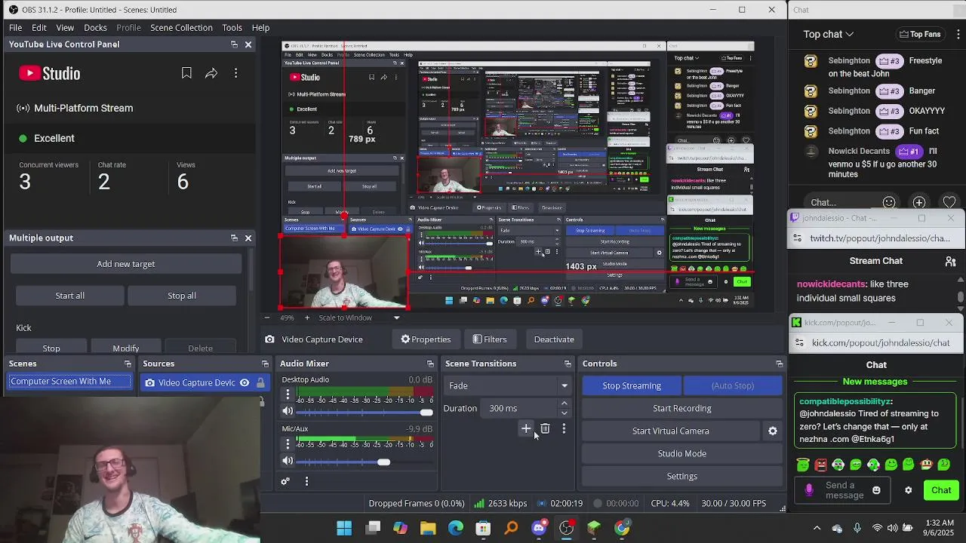Open Windows Start menu
This screenshot has width=966, height=543.
tap(344, 528)
